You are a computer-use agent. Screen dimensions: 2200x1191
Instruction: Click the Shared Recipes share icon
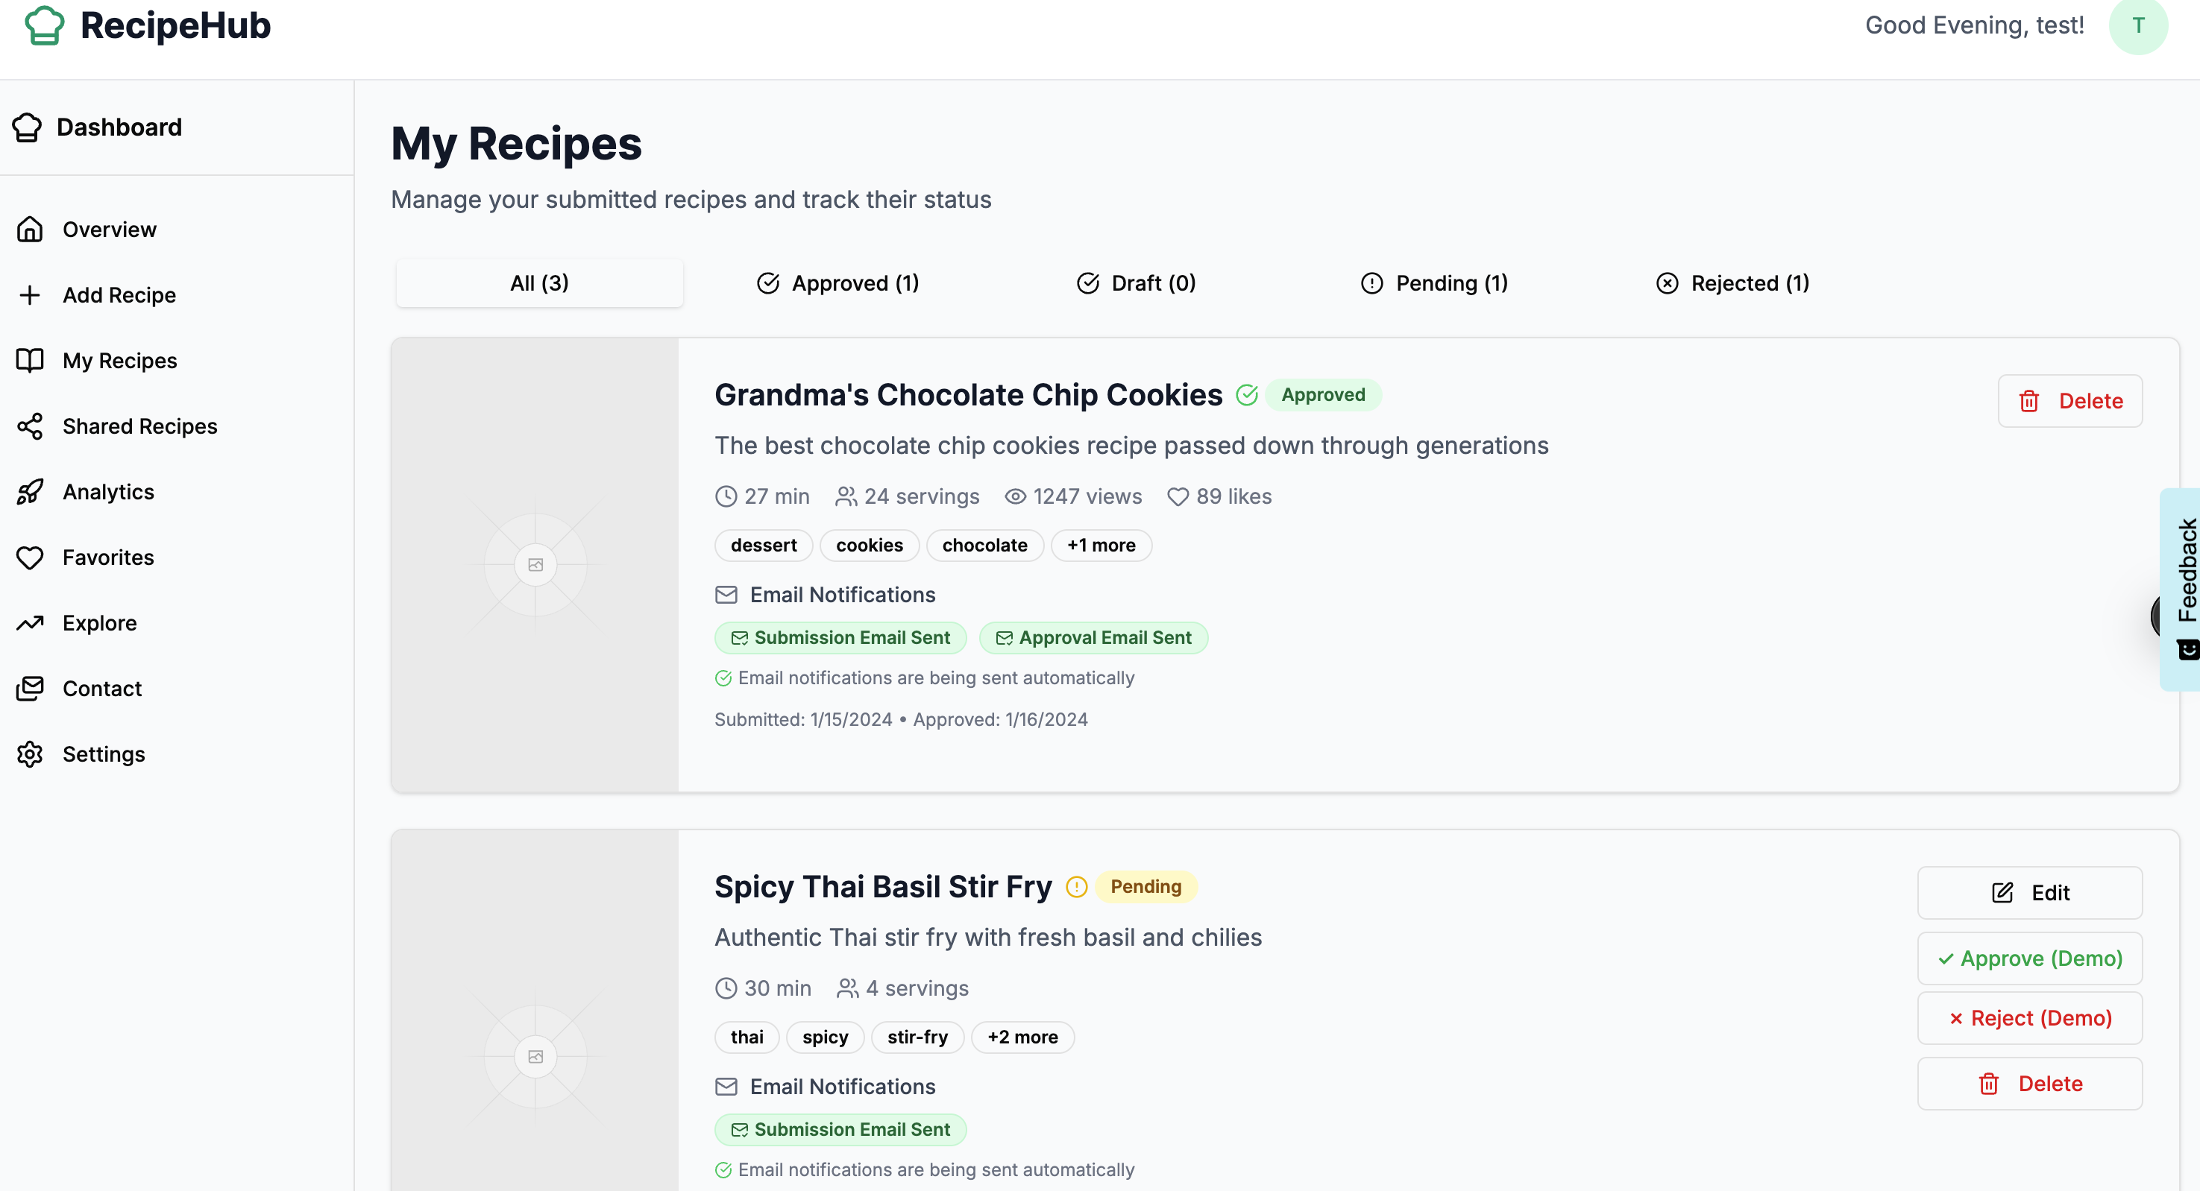(x=30, y=426)
